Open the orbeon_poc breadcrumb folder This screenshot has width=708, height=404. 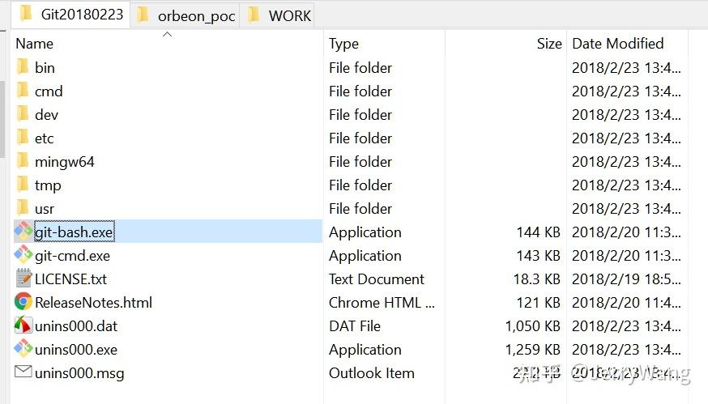pyautogui.click(x=186, y=15)
